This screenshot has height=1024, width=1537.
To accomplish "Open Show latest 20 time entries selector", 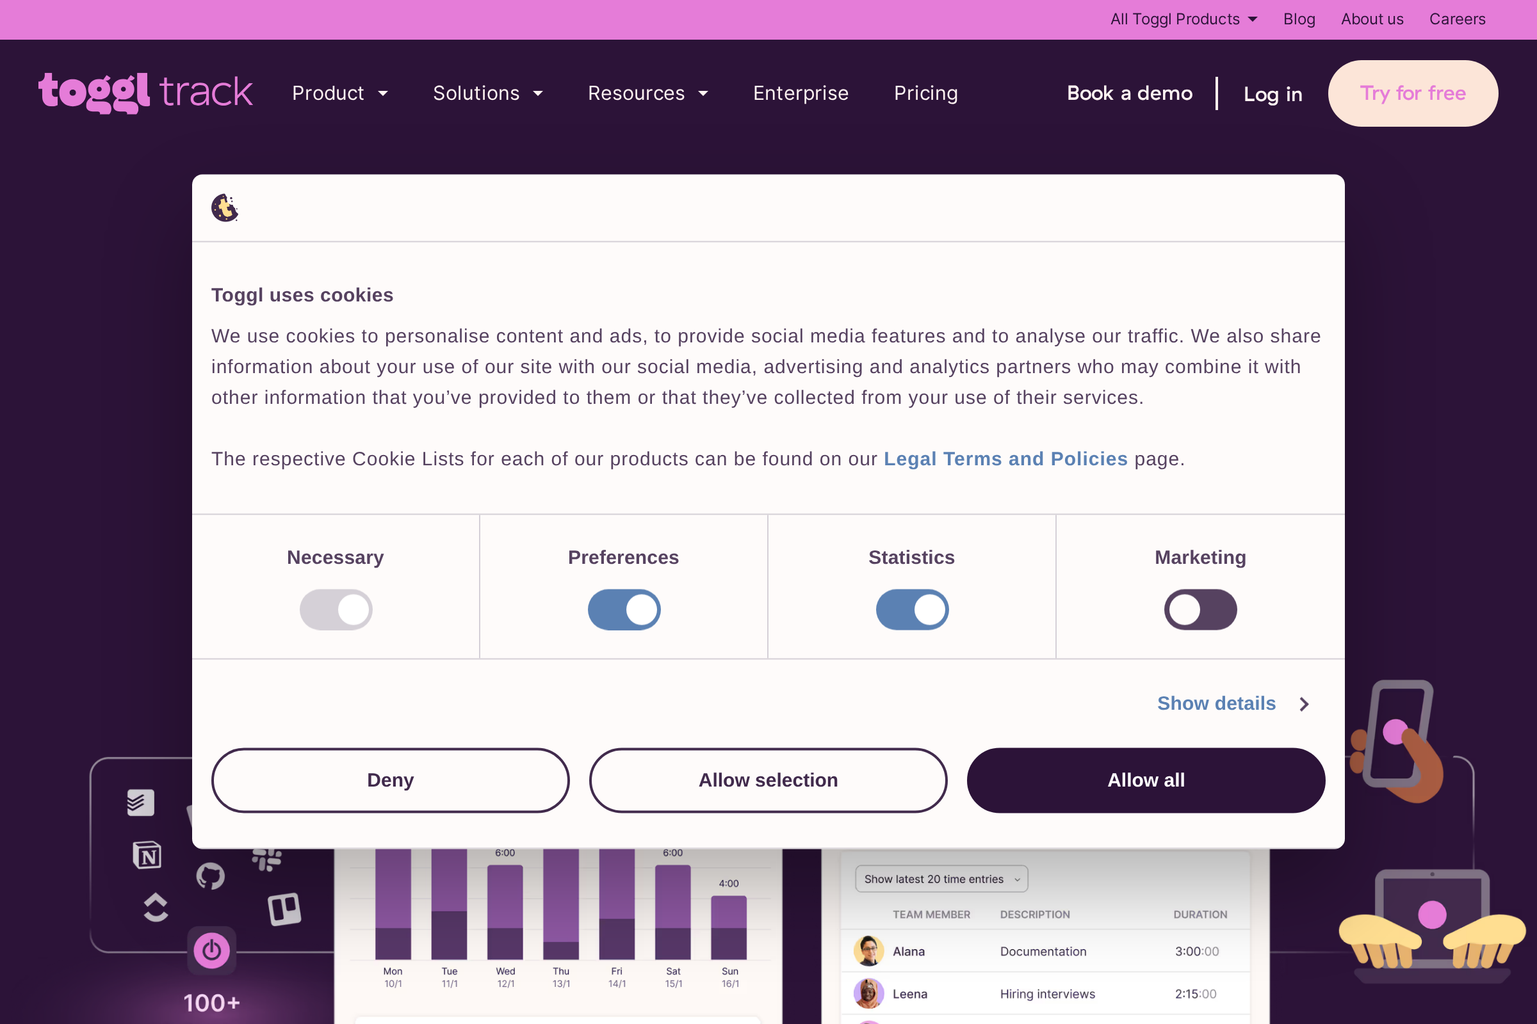I will click(941, 879).
